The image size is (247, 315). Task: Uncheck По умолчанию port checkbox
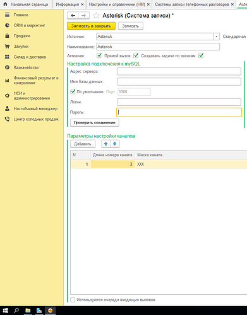73,91
